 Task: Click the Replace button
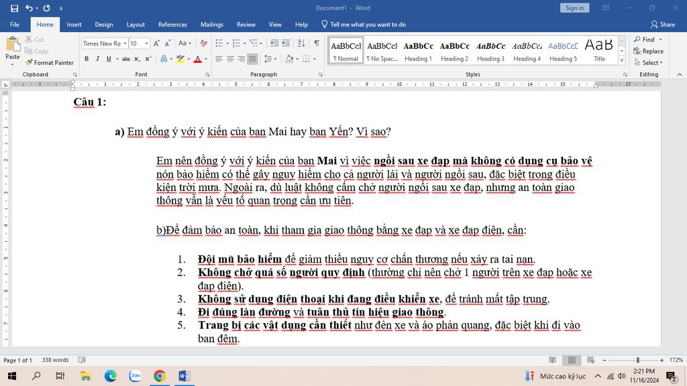tap(648, 51)
